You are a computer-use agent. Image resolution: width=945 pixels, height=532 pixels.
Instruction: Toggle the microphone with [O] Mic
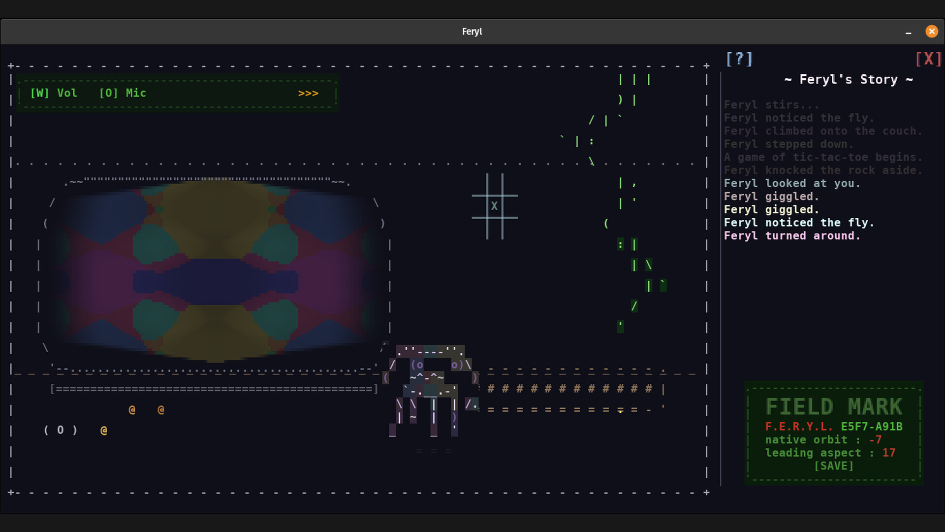(x=123, y=93)
